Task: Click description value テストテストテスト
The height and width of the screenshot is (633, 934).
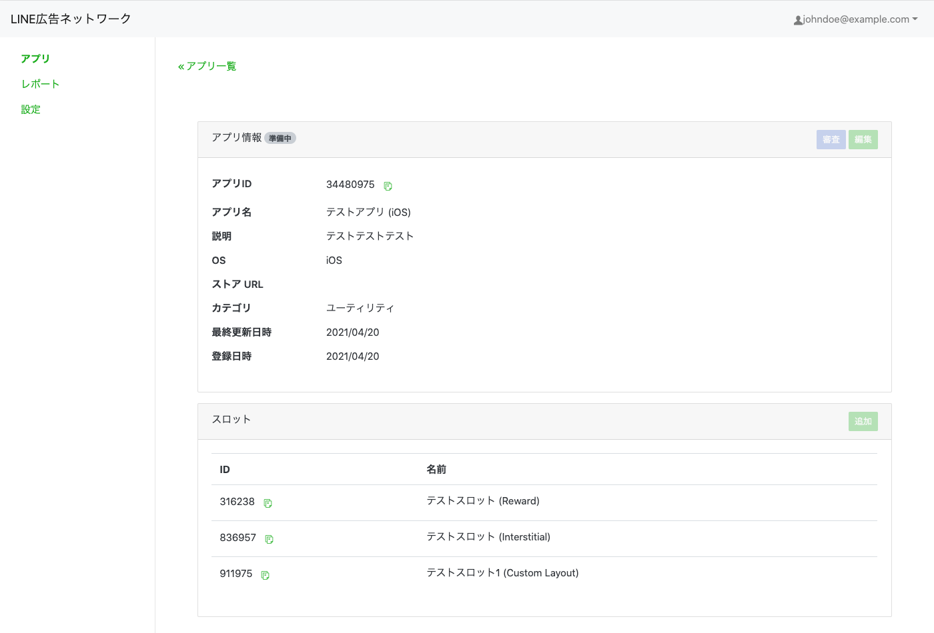Action: 370,237
